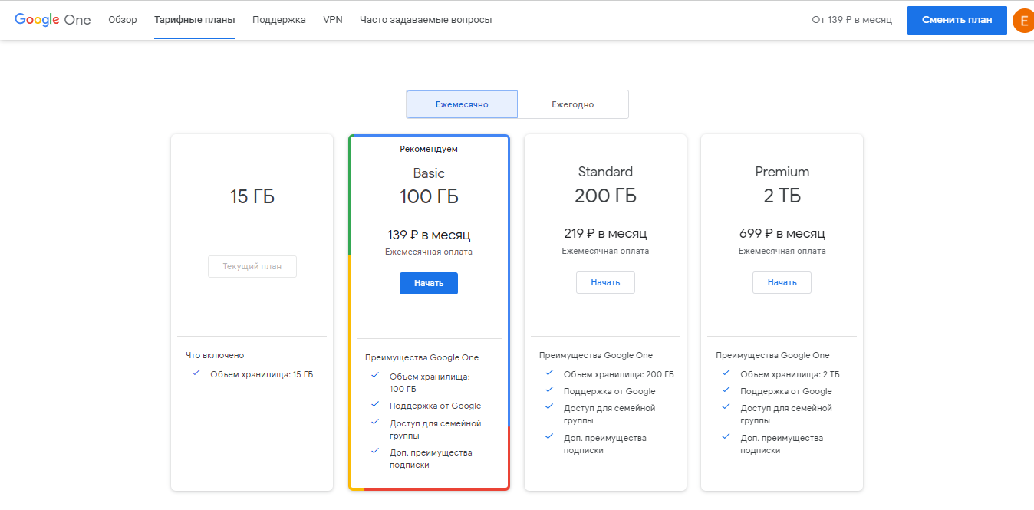
Task: Click Basic plan's Поддержка от Google checkmark
Action: 375,404
